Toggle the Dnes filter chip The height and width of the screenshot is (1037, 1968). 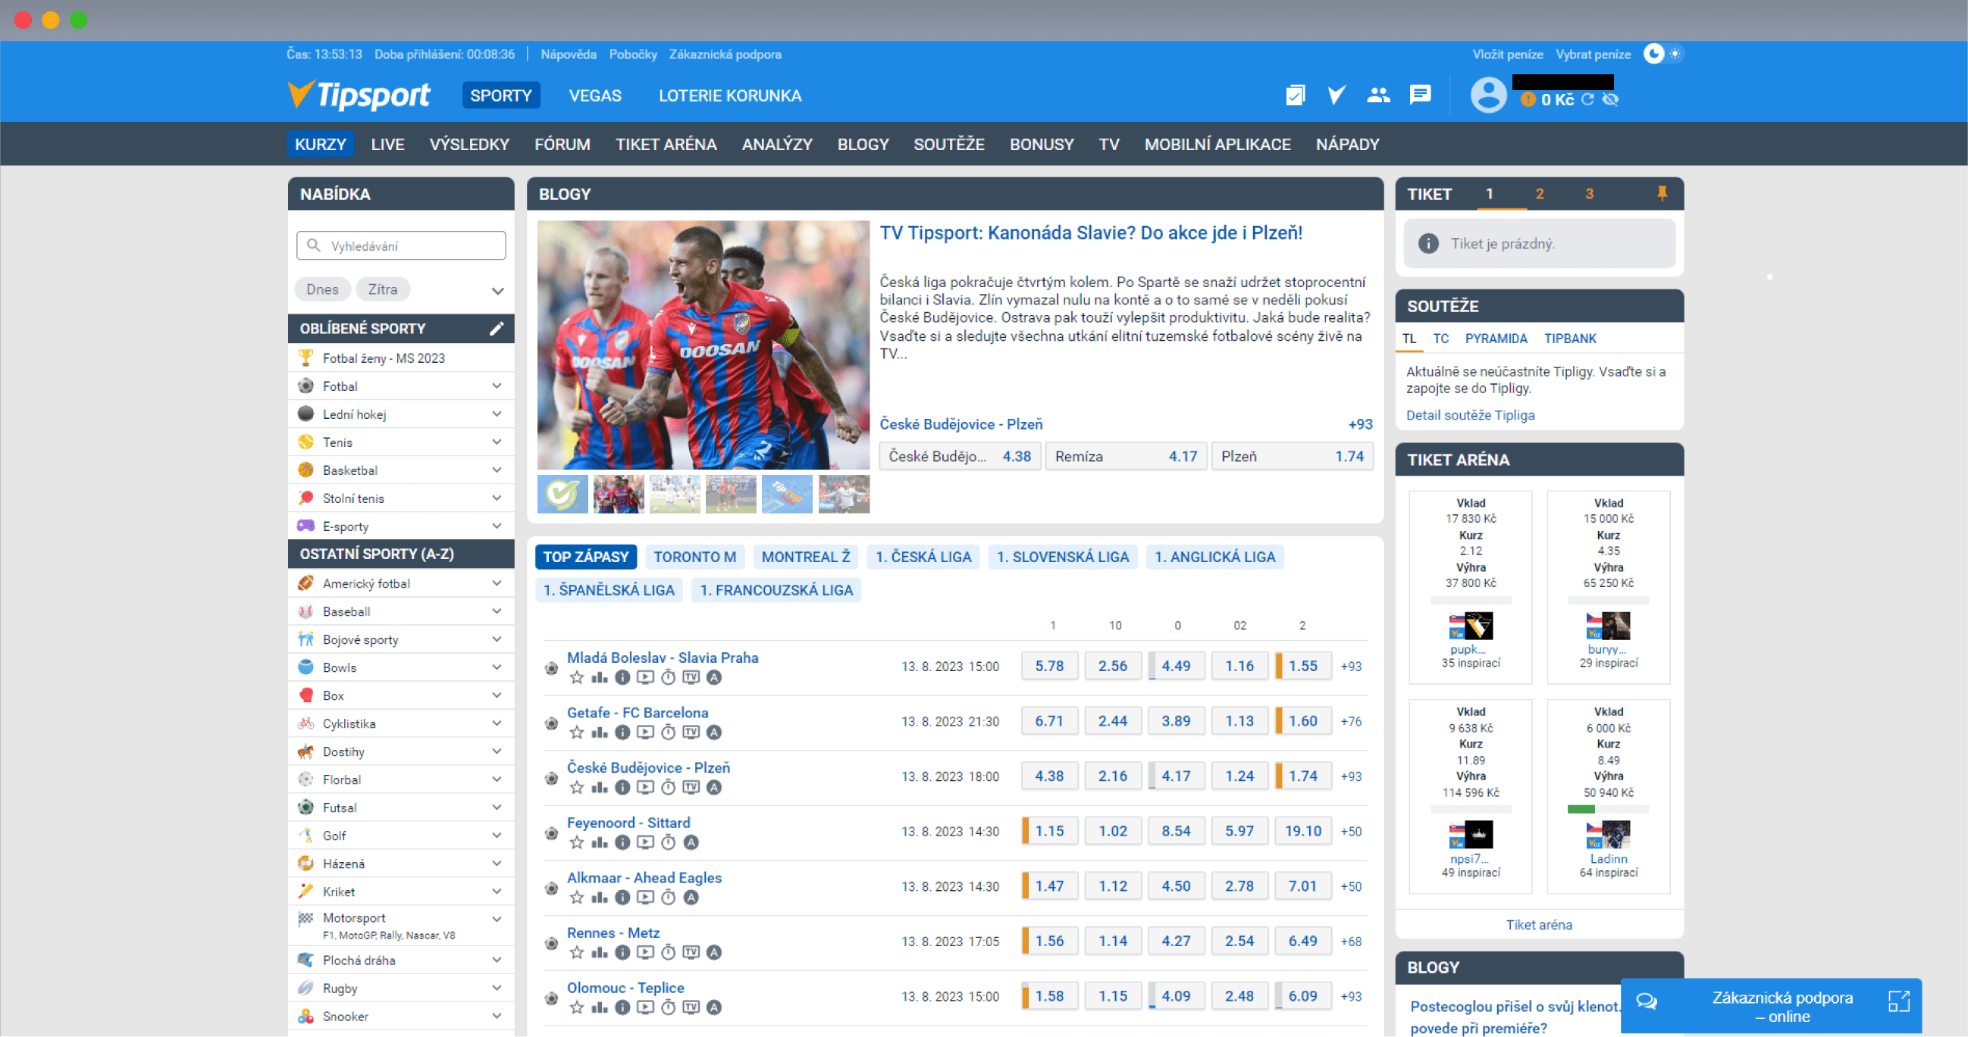pyautogui.click(x=322, y=289)
